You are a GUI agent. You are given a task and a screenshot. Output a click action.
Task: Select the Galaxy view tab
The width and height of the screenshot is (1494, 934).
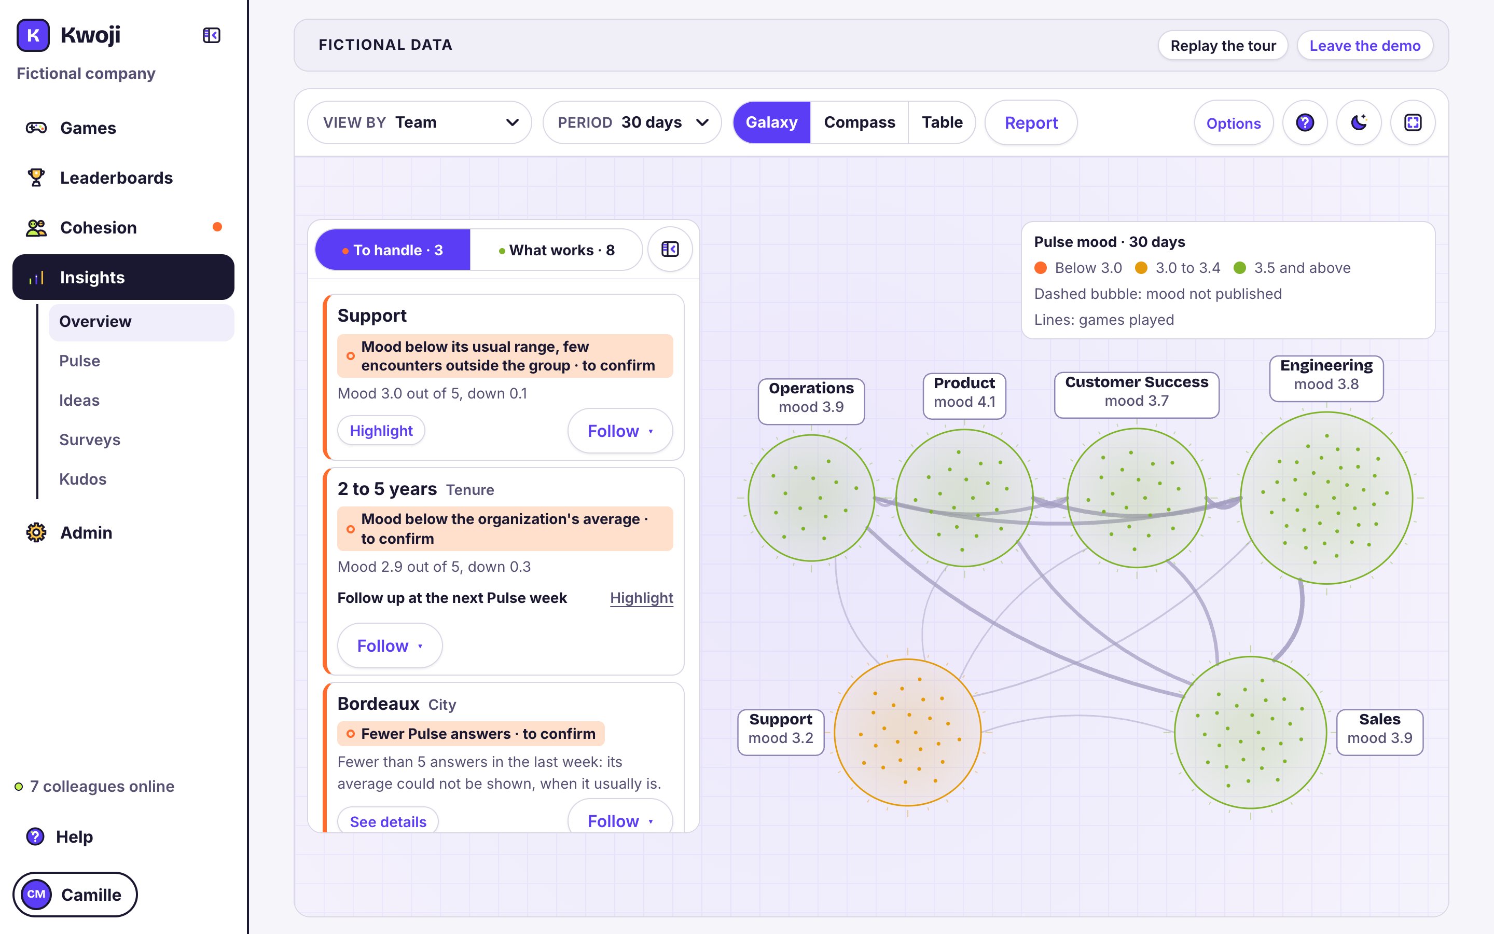(771, 122)
